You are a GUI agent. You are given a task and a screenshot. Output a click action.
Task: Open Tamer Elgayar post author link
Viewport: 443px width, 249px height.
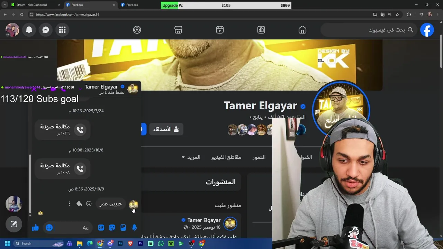(x=204, y=220)
